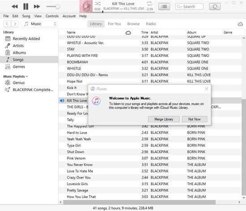The width and height of the screenshot is (246, 211).
Task: Toggle repeat icon in now playing display
Action: point(149,4)
